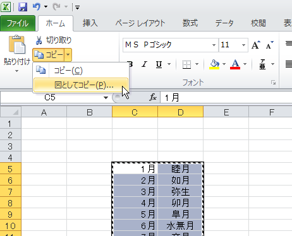Open the undo history dropdown arrow

(x=46, y=7)
